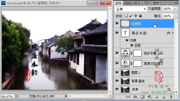This screenshot has width=180, height=101.
Task: Click the fx icon on 周庄水韵 layer
Action: point(168,33)
